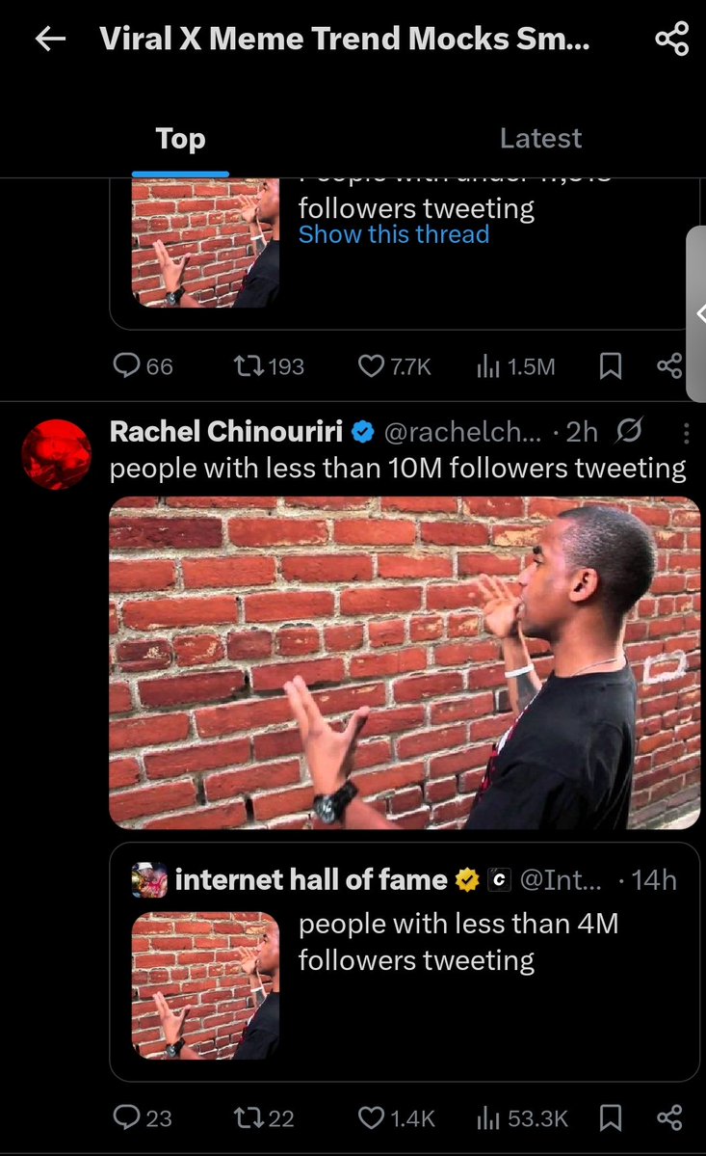Image resolution: width=706 pixels, height=1156 pixels.
Task: Bookmark Rachel Chinouriri's tweet
Action: (610, 1117)
